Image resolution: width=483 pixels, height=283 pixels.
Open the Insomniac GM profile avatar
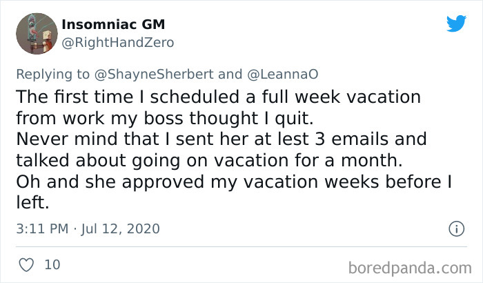pyautogui.click(x=36, y=34)
